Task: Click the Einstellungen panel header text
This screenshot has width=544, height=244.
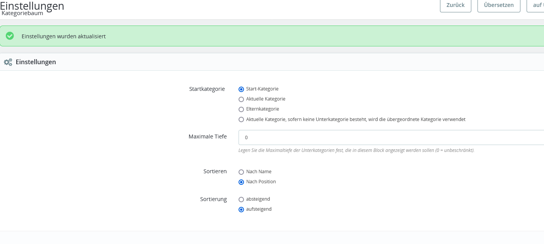Action: click(36, 62)
